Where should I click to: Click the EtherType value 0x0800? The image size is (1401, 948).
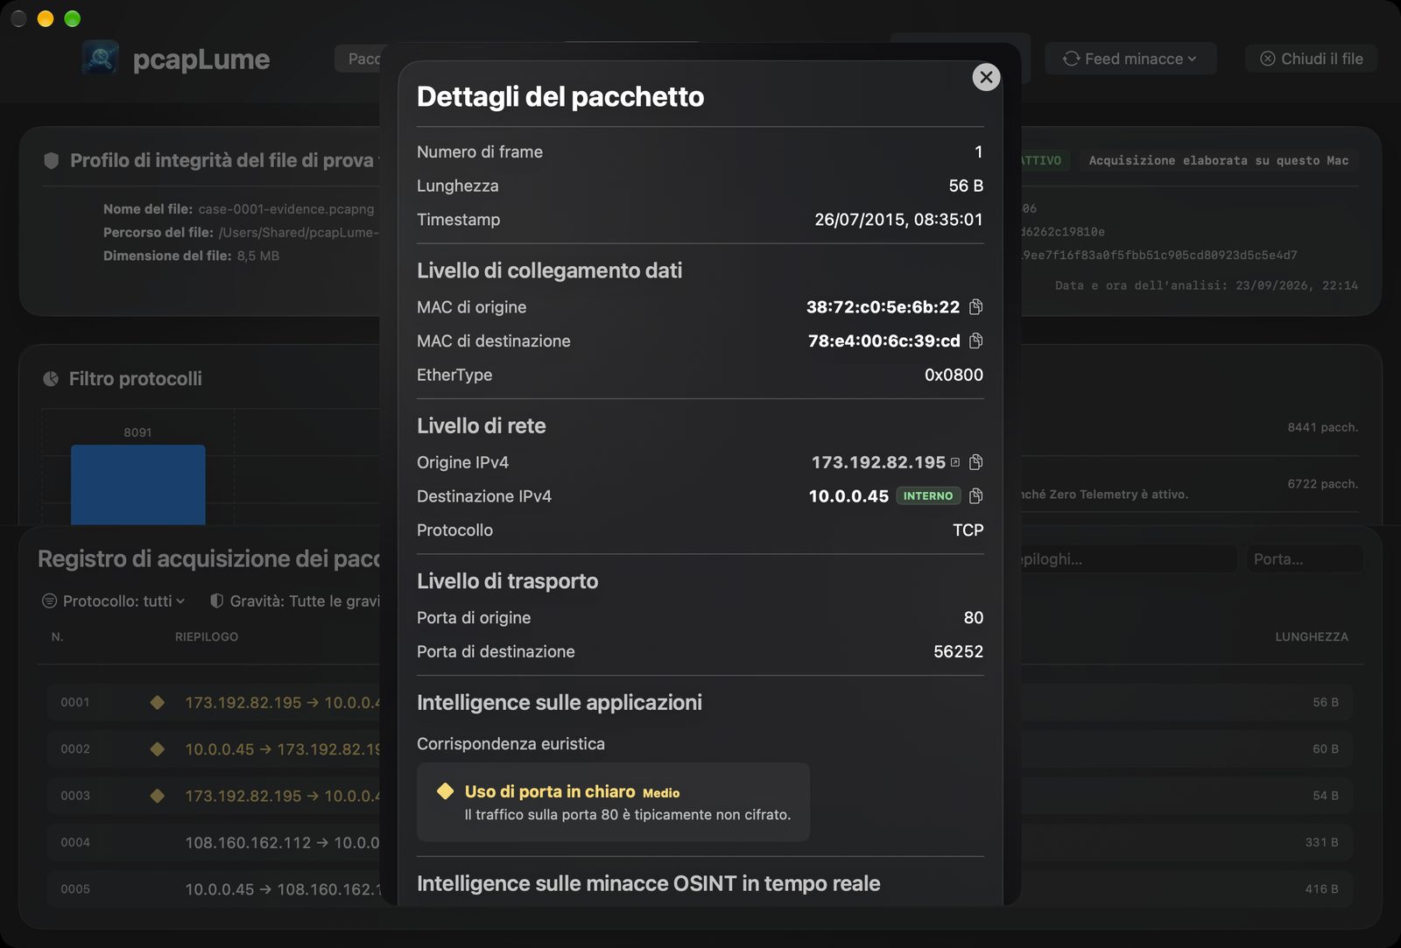954,375
